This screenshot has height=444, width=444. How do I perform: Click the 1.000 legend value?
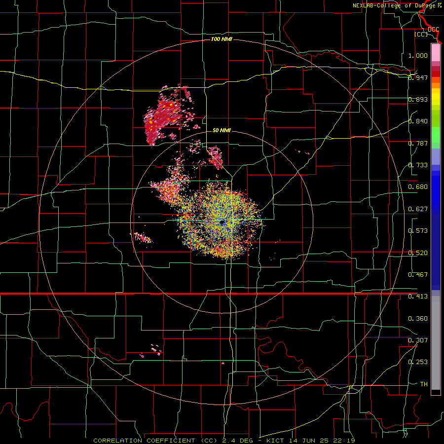coord(418,55)
